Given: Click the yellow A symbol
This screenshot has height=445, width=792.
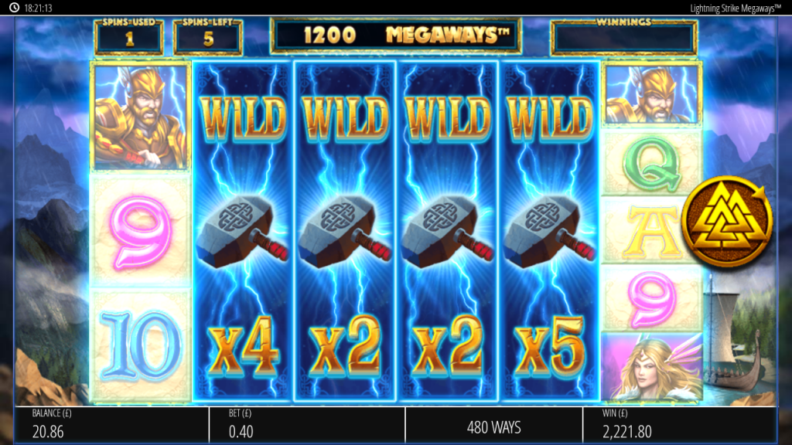Looking at the screenshot, I should pyautogui.click(x=651, y=230).
